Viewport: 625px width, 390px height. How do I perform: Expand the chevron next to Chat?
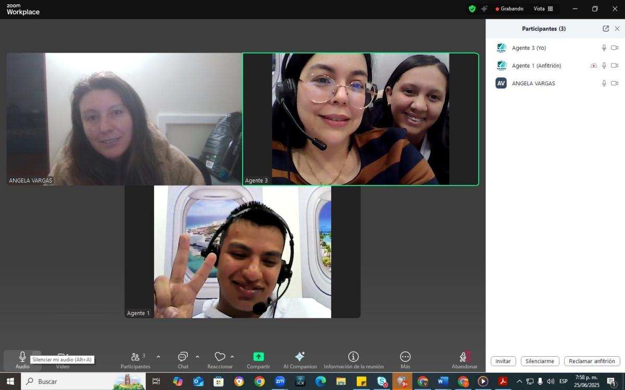(x=197, y=357)
